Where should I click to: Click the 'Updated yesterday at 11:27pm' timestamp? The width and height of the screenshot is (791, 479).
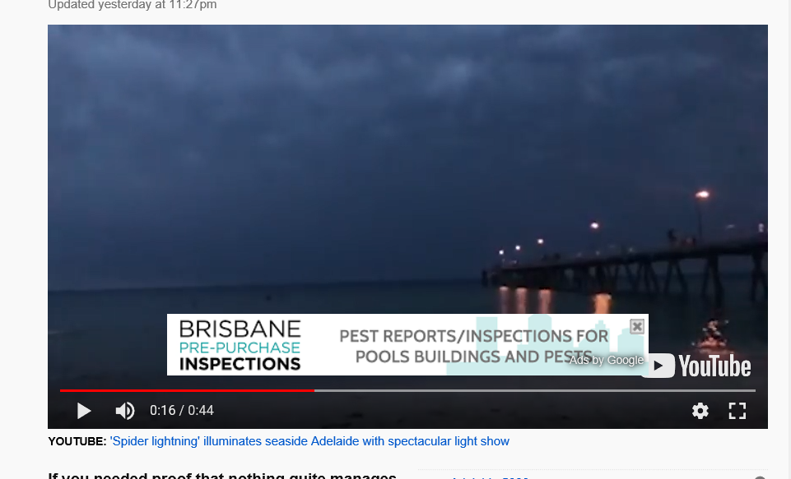pyautogui.click(x=133, y=5)
